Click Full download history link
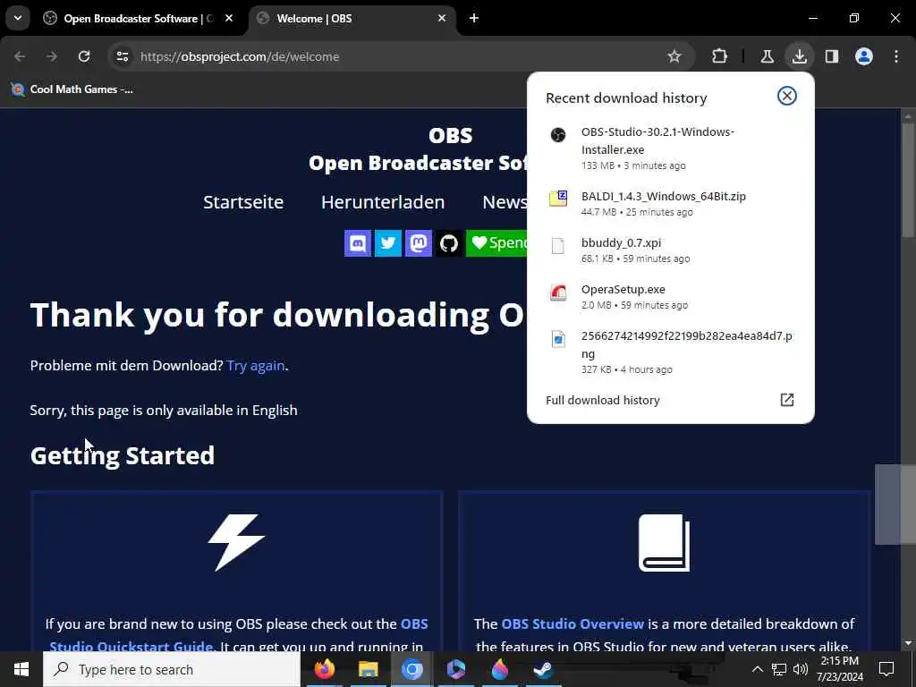 tap(603, 400)
